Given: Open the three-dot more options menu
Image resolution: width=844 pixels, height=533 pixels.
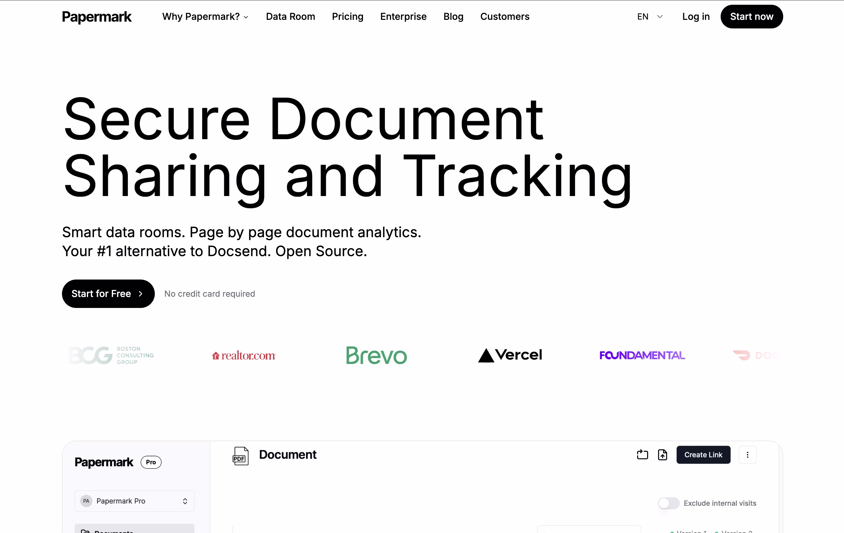Looking at the screenshot, I should tap(748, 455).
